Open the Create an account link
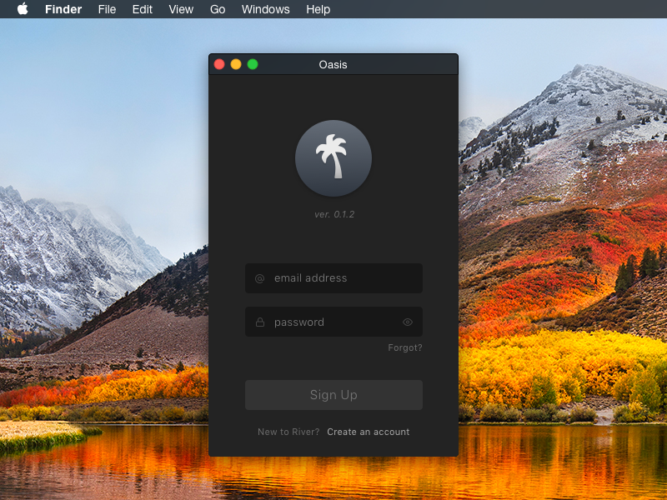 pyautogui.click(x=368, y=432)
